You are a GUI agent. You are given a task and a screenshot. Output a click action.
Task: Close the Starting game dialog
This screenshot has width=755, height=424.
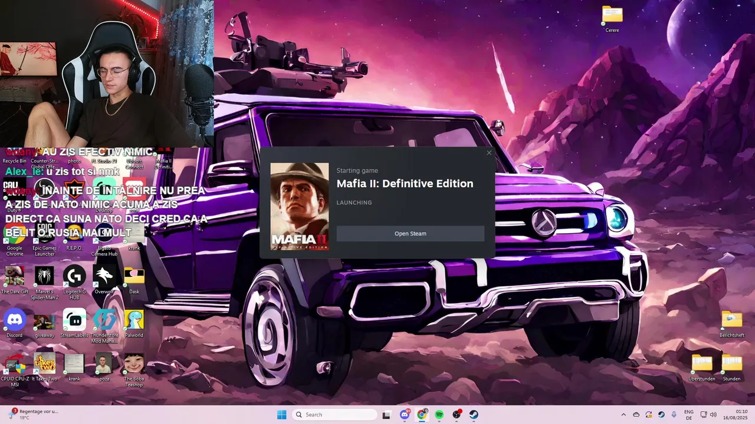pyautogui.click(x=489, y=153)
